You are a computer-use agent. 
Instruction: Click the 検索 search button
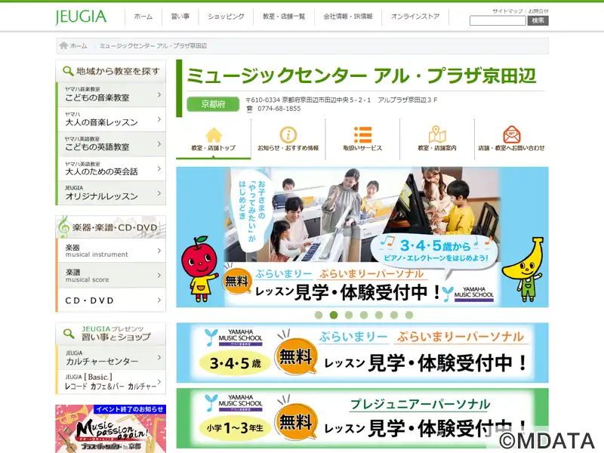538,20
